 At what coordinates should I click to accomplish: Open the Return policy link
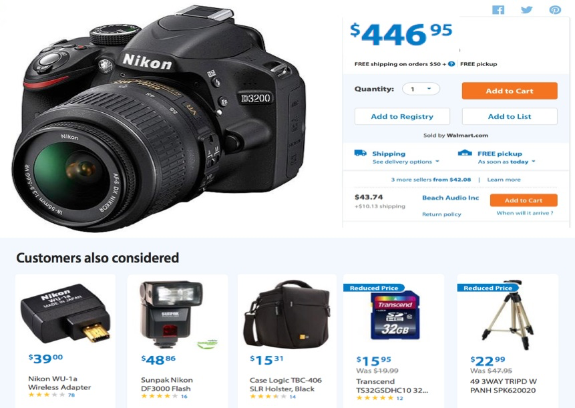click(x=441, y=214)
